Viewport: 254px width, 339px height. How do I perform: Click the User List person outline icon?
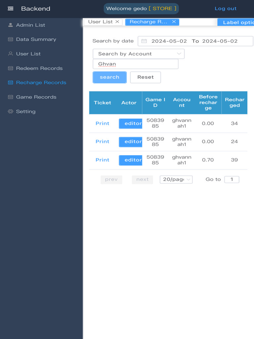(10, 54)
